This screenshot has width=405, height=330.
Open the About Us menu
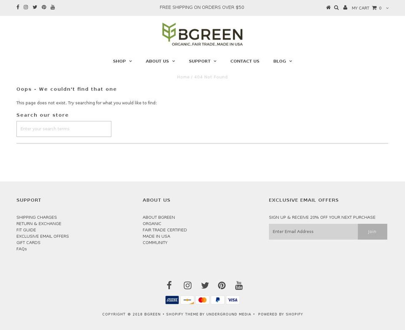click(157, 61)
